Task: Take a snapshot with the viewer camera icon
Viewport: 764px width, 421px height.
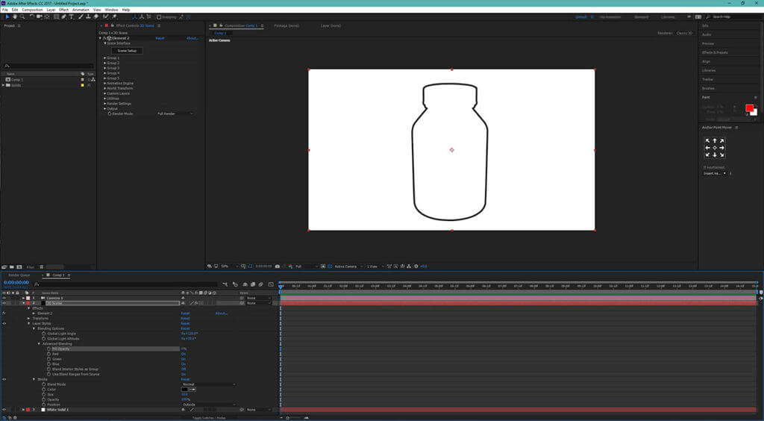Action: pos(278,266)
